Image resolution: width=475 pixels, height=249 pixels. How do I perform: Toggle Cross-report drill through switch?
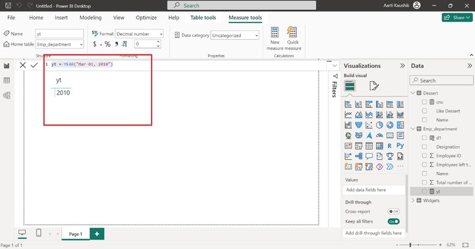coord(393,211)
